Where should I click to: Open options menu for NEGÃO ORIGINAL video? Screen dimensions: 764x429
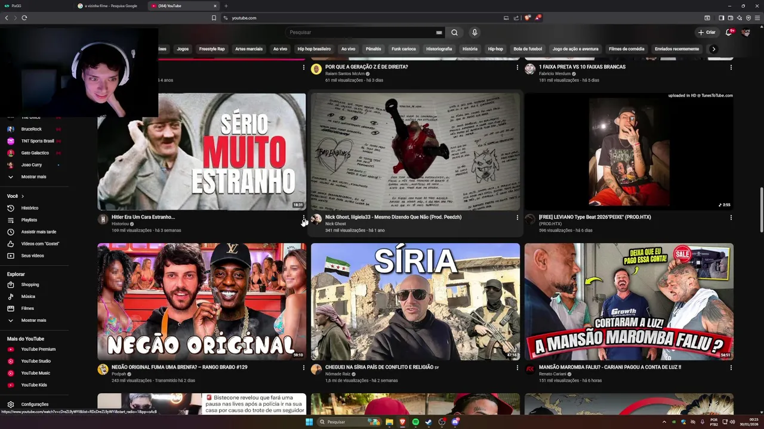[303, 368]
